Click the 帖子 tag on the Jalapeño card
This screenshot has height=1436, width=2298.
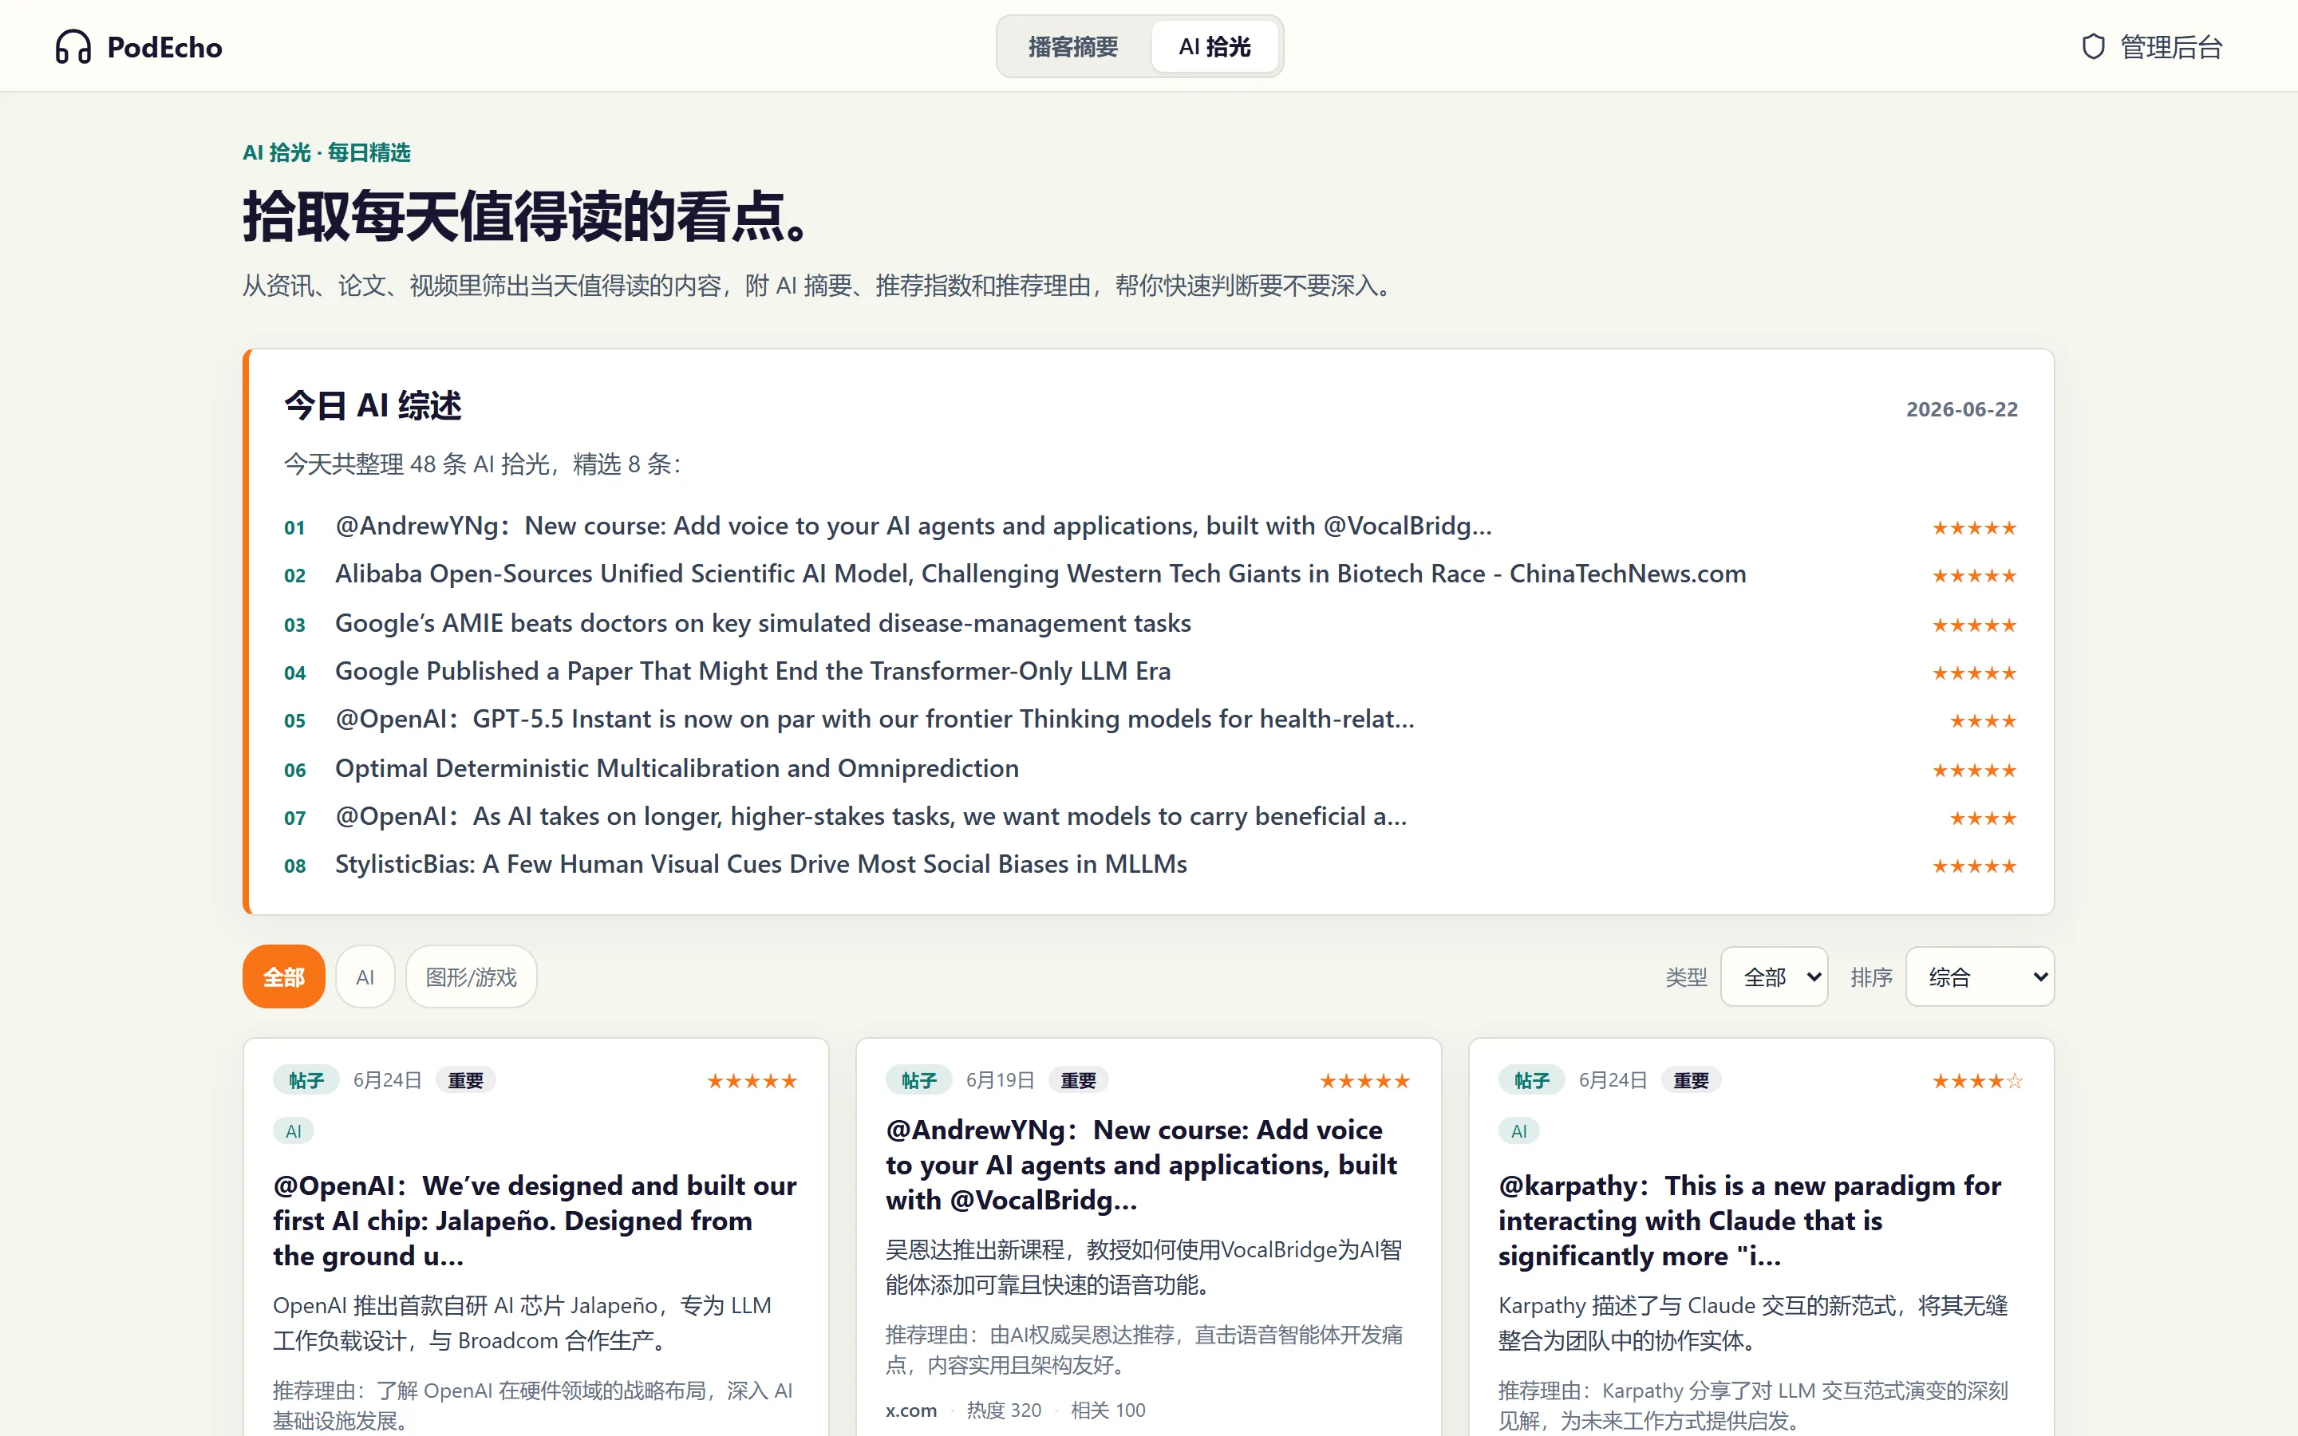coord(306,1080)
